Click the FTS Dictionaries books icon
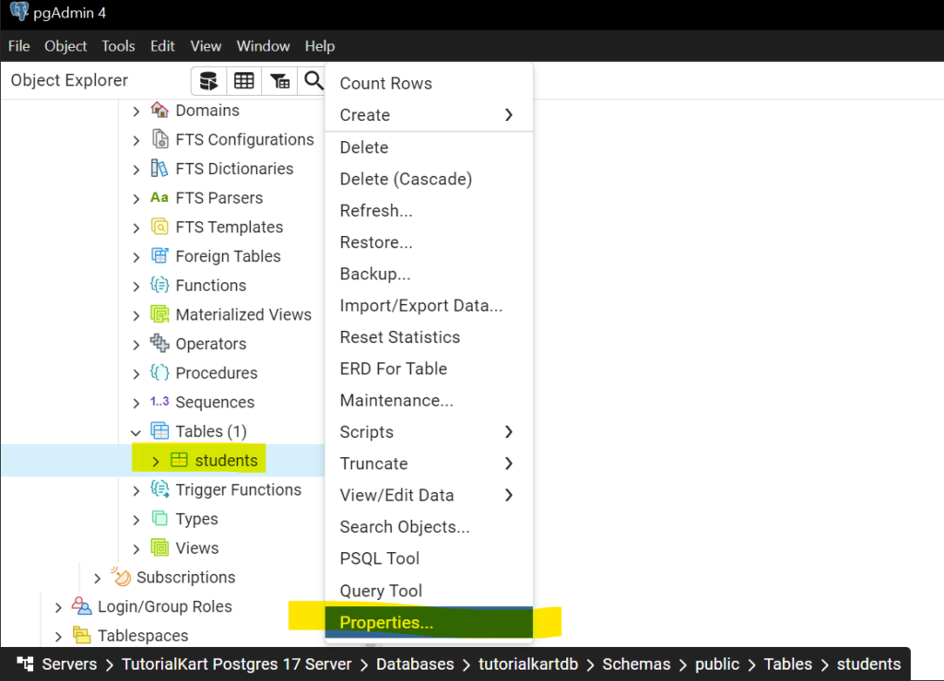The width and height of the screenshot is (944, 681). click(159, 169)
